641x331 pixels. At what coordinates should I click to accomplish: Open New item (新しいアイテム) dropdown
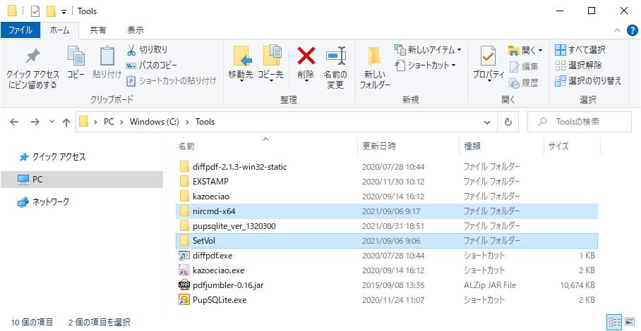tap(428, 50)
